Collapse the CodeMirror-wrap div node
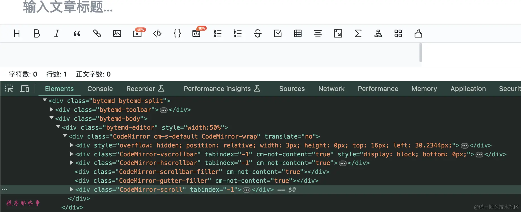The width and height of the screenshot is (521, 212). (65, 136)
